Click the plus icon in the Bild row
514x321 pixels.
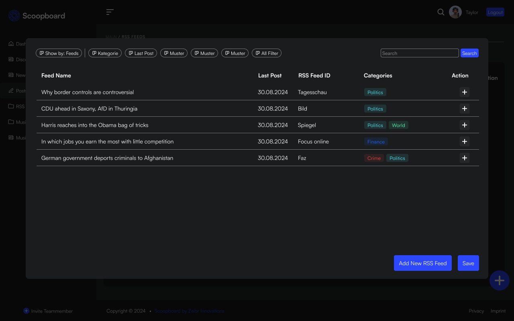[464, 109]
